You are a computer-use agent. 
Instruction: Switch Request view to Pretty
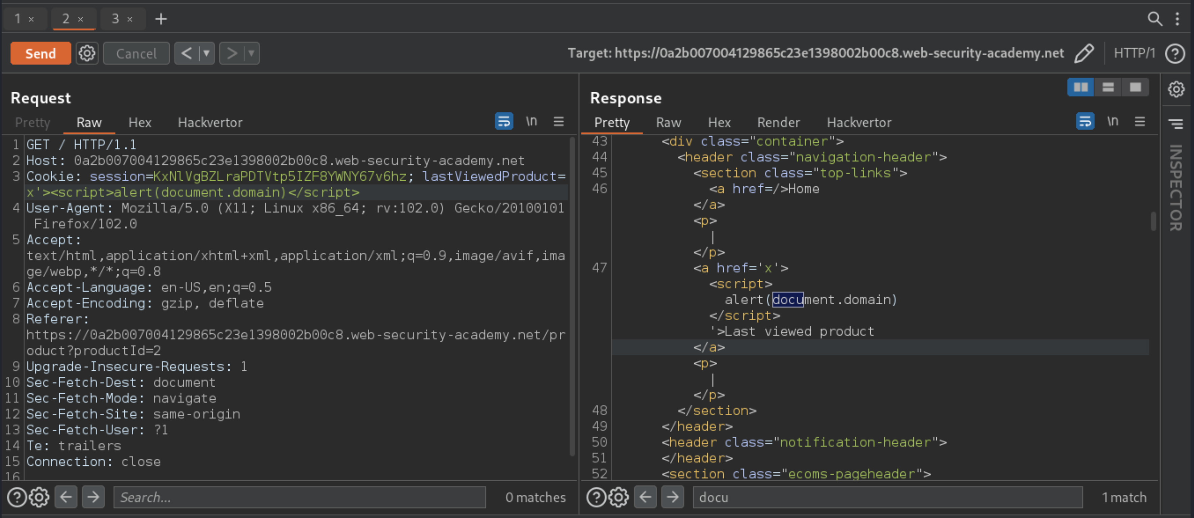pos(32,122)
